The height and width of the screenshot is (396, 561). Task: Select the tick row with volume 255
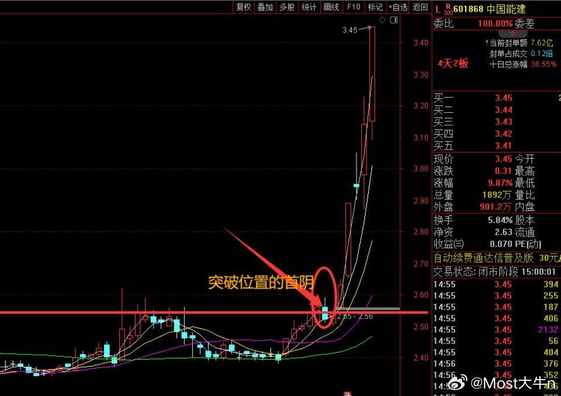point(497,296)
